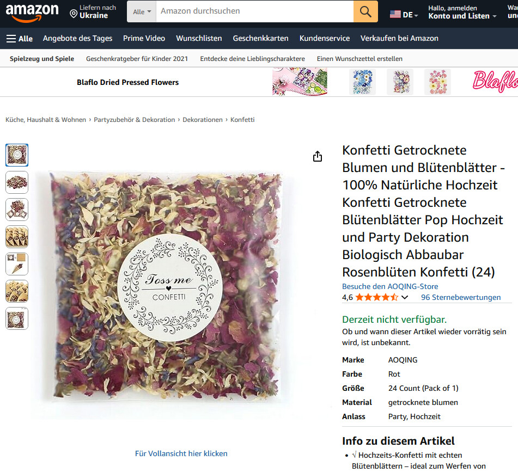This screenshot has width=518, height=473.
Task: Click the share icon above product image
Action: pyautogui.click(x=318, y=156)
